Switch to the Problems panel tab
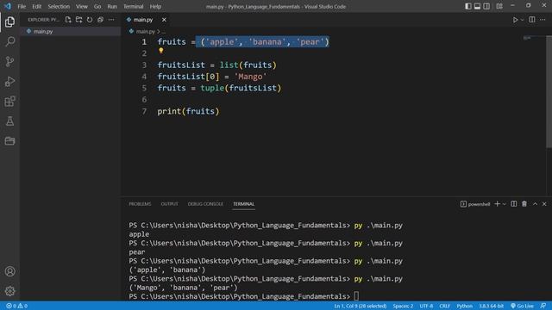 (140, 204)
